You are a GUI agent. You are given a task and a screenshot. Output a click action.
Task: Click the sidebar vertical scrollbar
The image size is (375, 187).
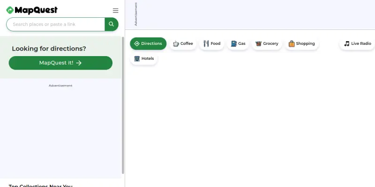click(x=123, y=105)
